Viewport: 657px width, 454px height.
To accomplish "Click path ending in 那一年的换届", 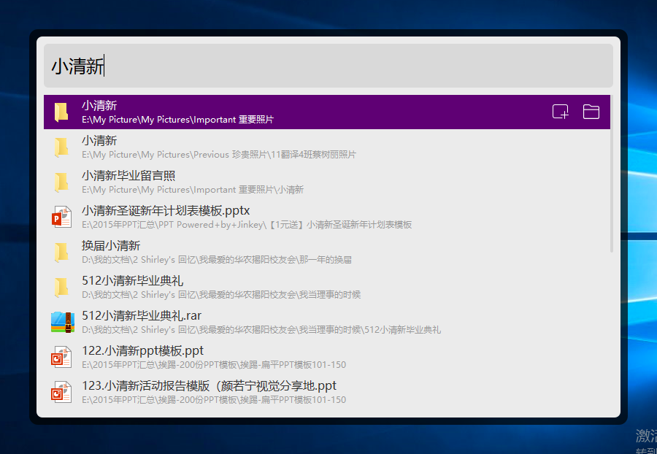I will click(217, 260).
